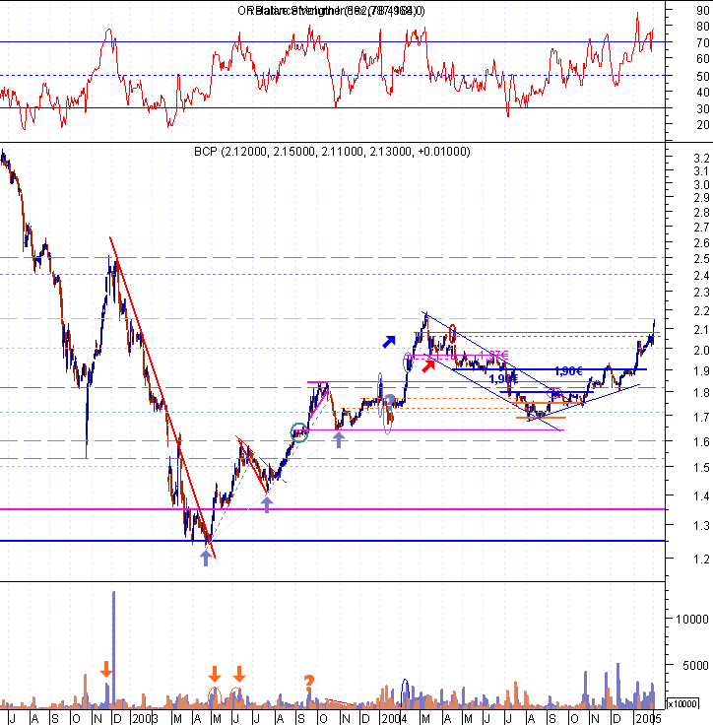The width and height of the screenshot is (713, 725).
Task: Click the orange question mark annotation
Action: click(x=309, y=681)
